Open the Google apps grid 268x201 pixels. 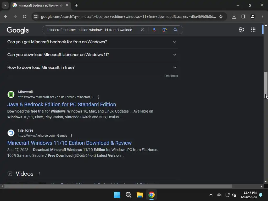253,30
